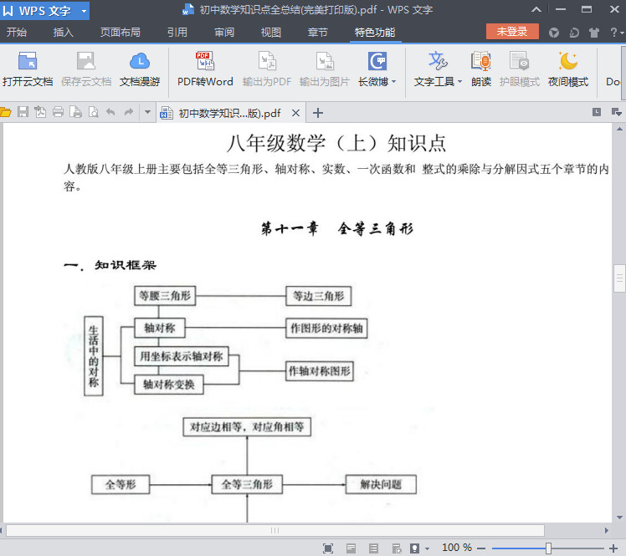
Task: Toggle 夜间模式 night mode
Action: click(x=568, y=69)
